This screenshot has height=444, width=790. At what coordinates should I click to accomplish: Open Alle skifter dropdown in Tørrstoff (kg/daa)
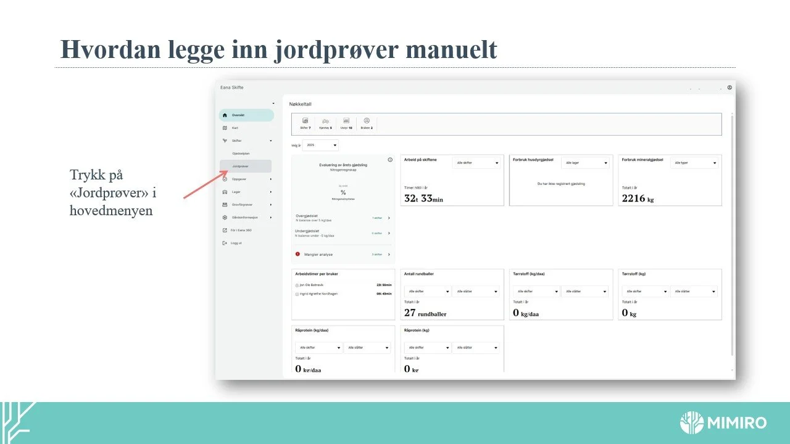coord(536,291)
